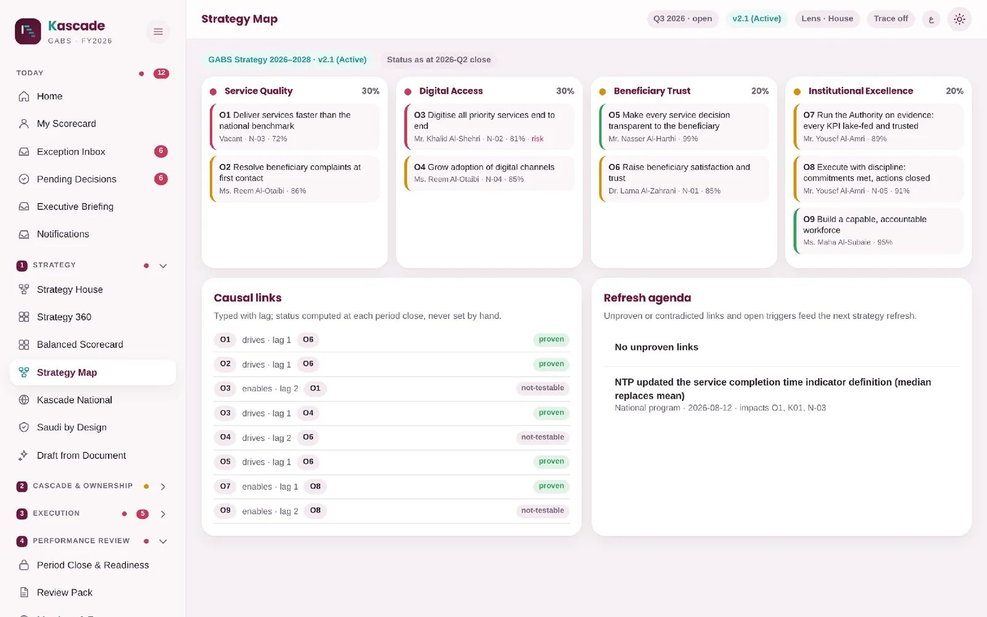The height and width of the screenshot is (617, 987).
Task: Open Period Close & Readiness menu item
Action: coord(93,565)
